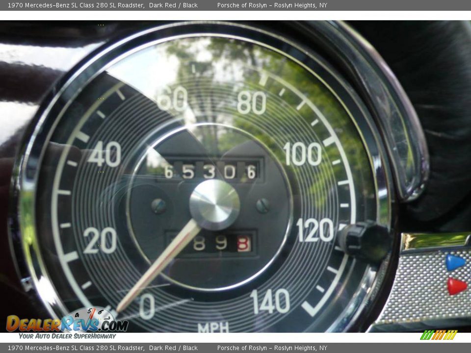The width and height of the screenshot is (471, 353).
Task: Click the black trip reset knob
Action: [x=365, y=241]
